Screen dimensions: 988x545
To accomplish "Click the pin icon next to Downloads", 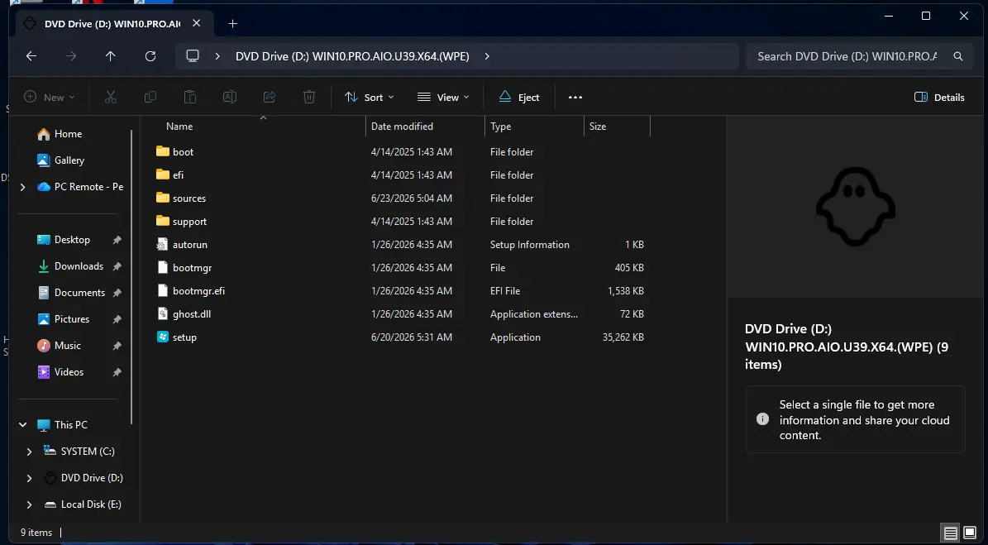I will [x=117, y=266].
